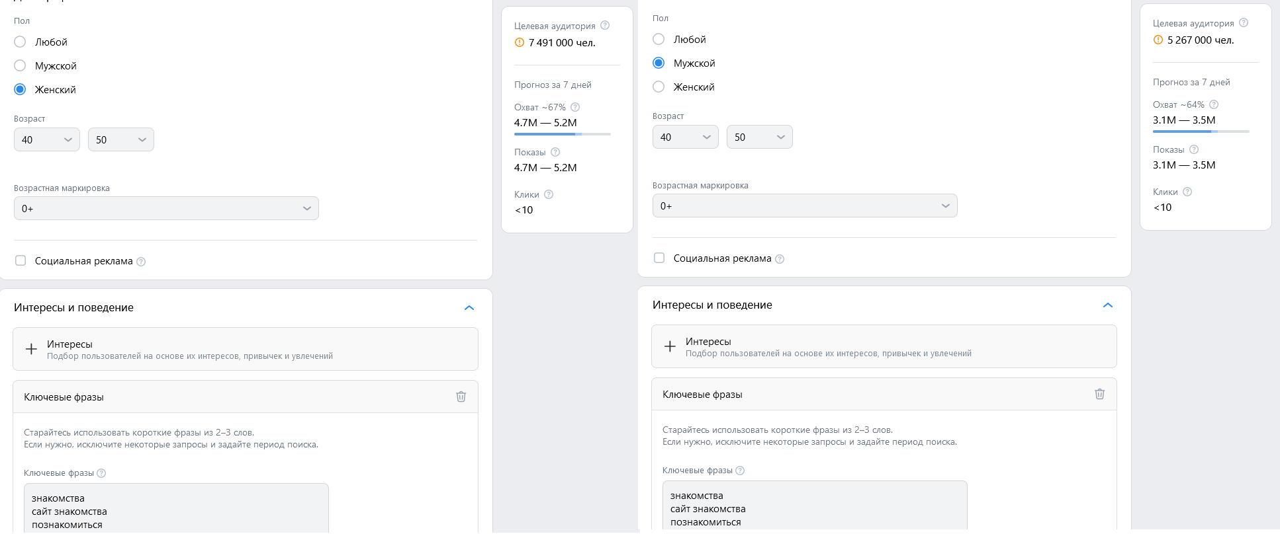Click the trash icon in the left Ключевые фразы block

point(461,397)
